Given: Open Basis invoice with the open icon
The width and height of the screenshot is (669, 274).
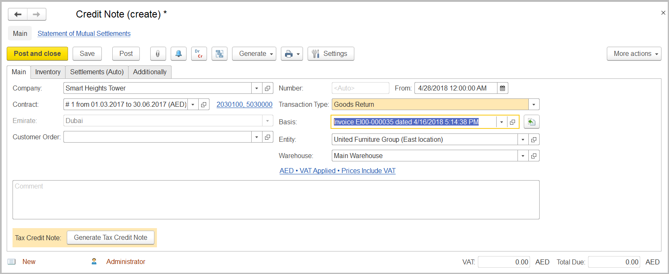Looking at the screenshot, I should (512, 122).
